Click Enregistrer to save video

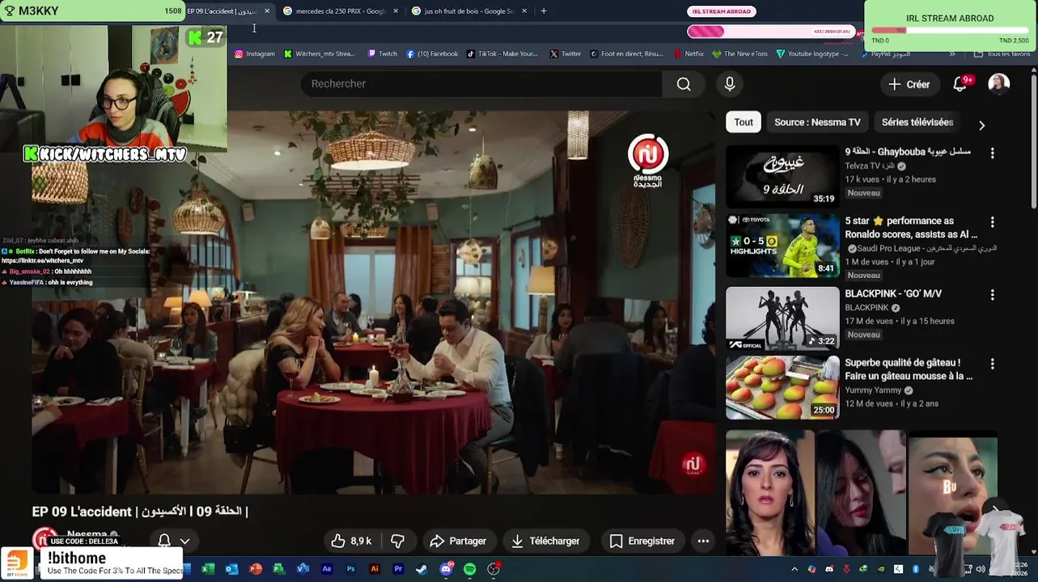point(642,541)
